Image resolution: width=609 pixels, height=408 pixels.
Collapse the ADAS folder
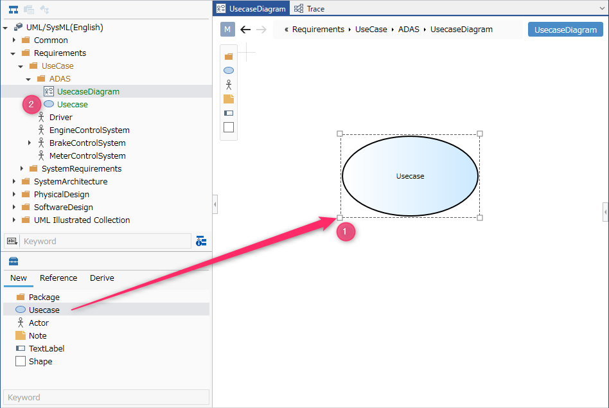tap(28, 79)
